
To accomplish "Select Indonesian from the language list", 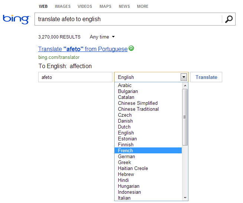I will [x=148, y=192].
